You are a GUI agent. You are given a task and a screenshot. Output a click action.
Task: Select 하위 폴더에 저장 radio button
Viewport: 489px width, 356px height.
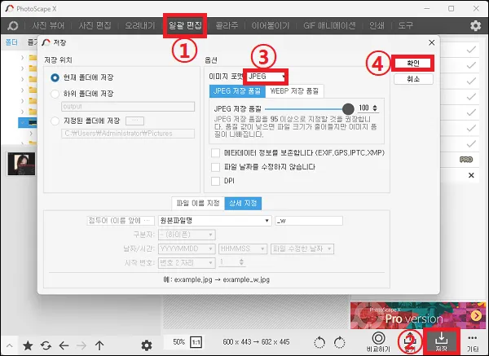click(x=55, y=94)
